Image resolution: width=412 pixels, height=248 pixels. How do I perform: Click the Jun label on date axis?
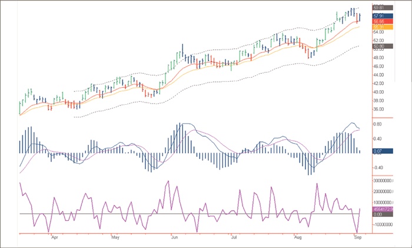coord(174,239)
